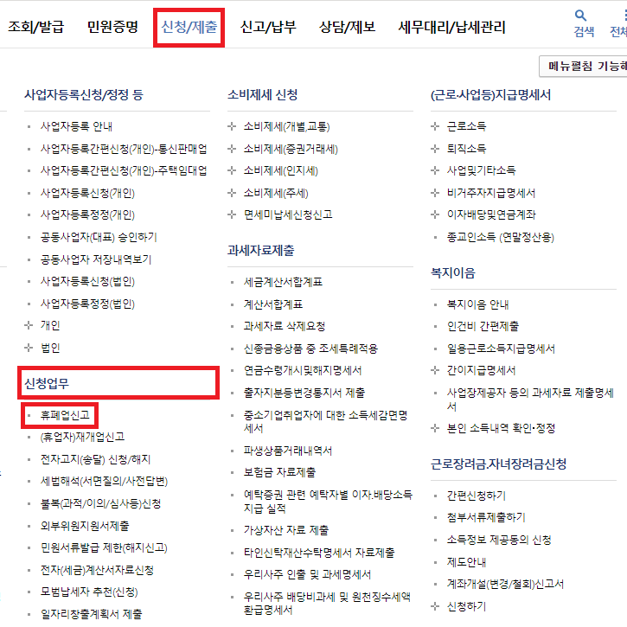The height and width of the screenshot is (627, 627).
Task: Open the 상담/제보 menu
Action: [347, 27]
